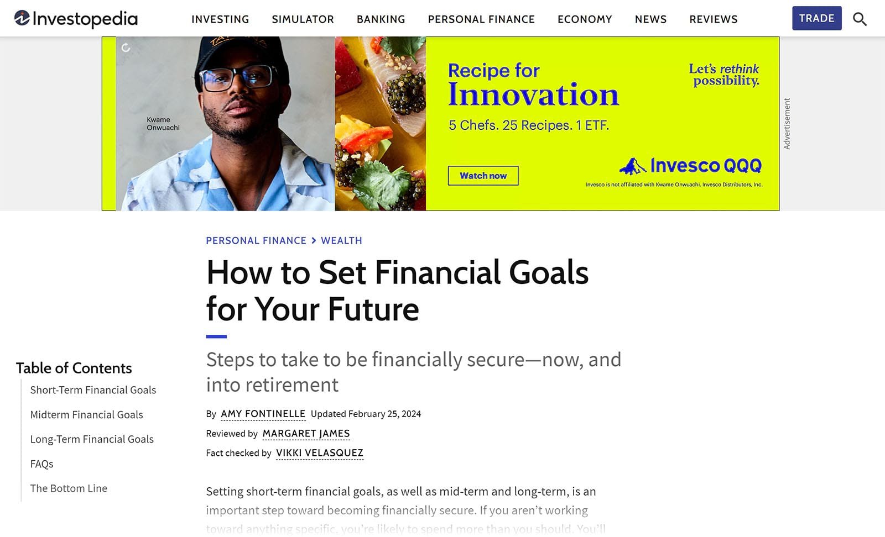Open The Bottom Line contents entry
The image size is (885, 537).
click(x=69, y=488)
